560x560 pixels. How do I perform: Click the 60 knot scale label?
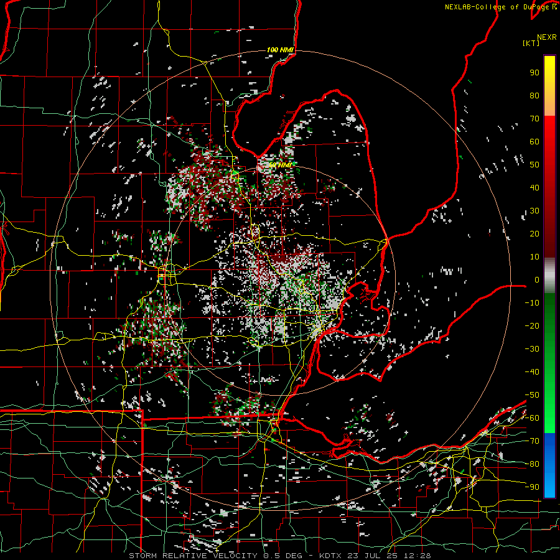coord(534,142)
